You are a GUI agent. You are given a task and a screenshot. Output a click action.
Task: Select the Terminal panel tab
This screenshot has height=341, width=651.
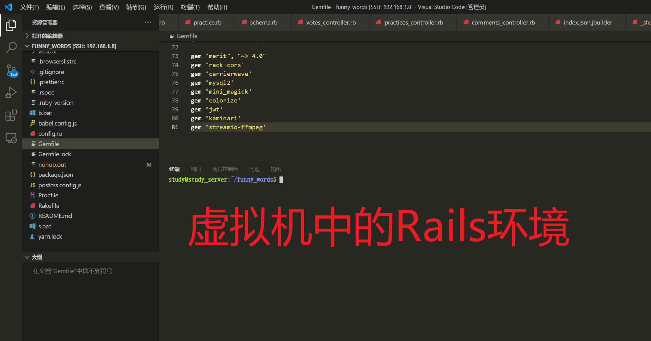[x=174, y=169]
